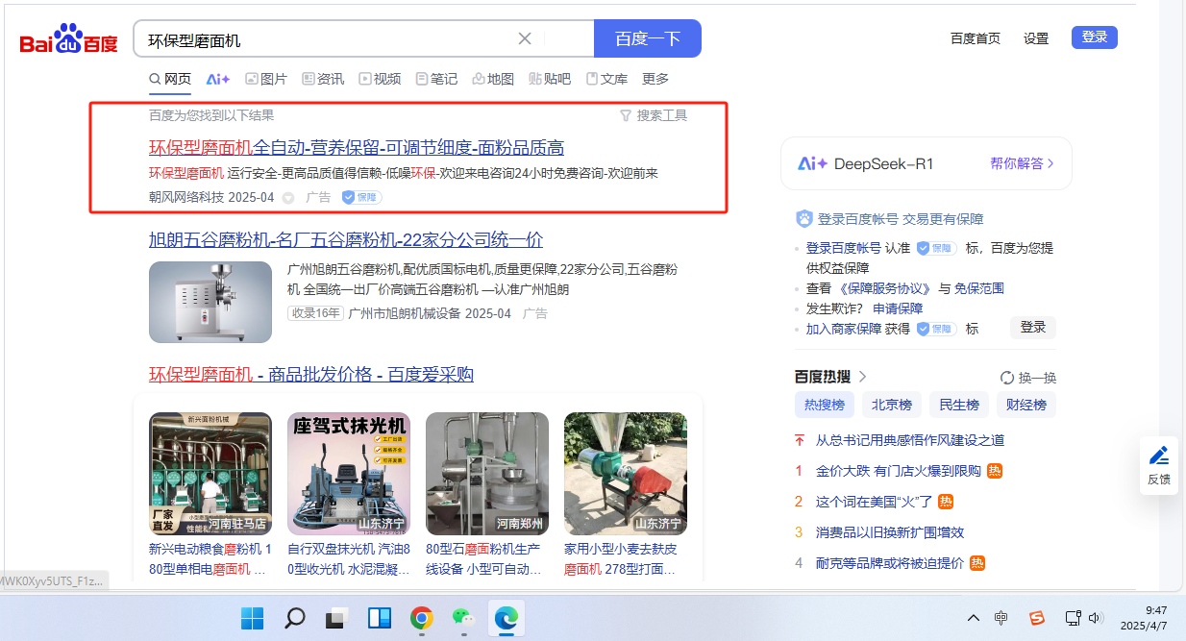Open 申请保障 link
This screenshot has height=641, width=1186.
point(898,308)
